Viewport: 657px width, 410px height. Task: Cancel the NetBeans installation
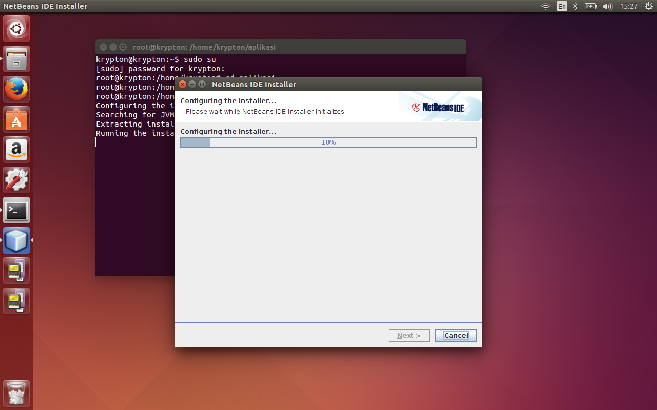(456, 335)
